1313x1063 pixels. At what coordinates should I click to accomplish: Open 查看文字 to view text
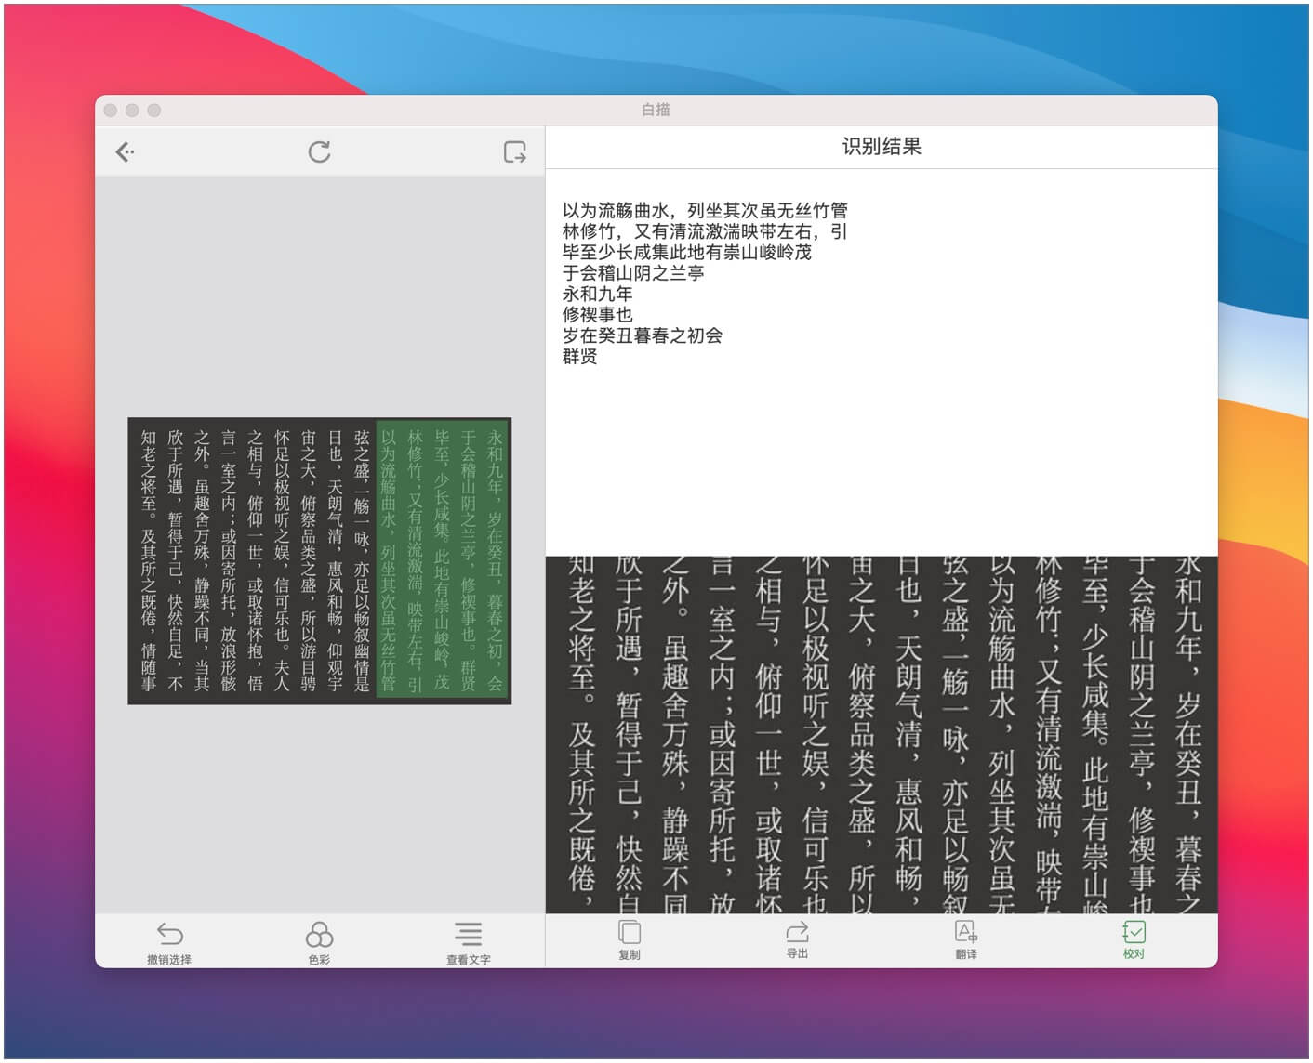pos(468,941)
